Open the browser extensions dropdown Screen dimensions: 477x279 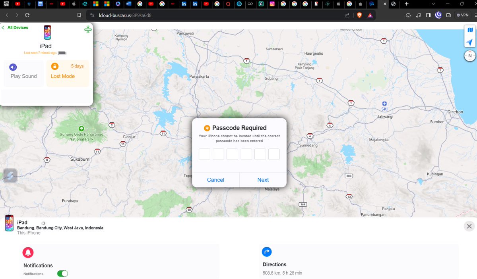(x=408, y=15)
